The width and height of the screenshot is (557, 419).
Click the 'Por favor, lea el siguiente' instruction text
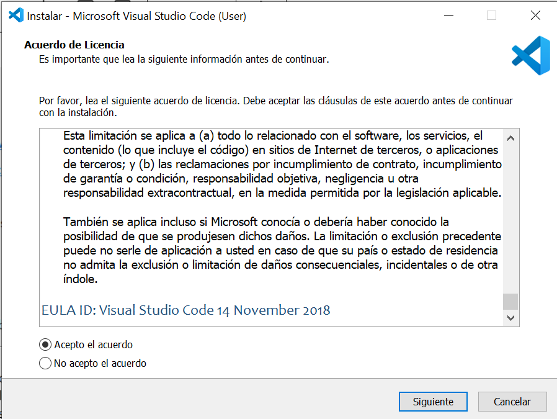pyautogui.click(x=276, y=107)
